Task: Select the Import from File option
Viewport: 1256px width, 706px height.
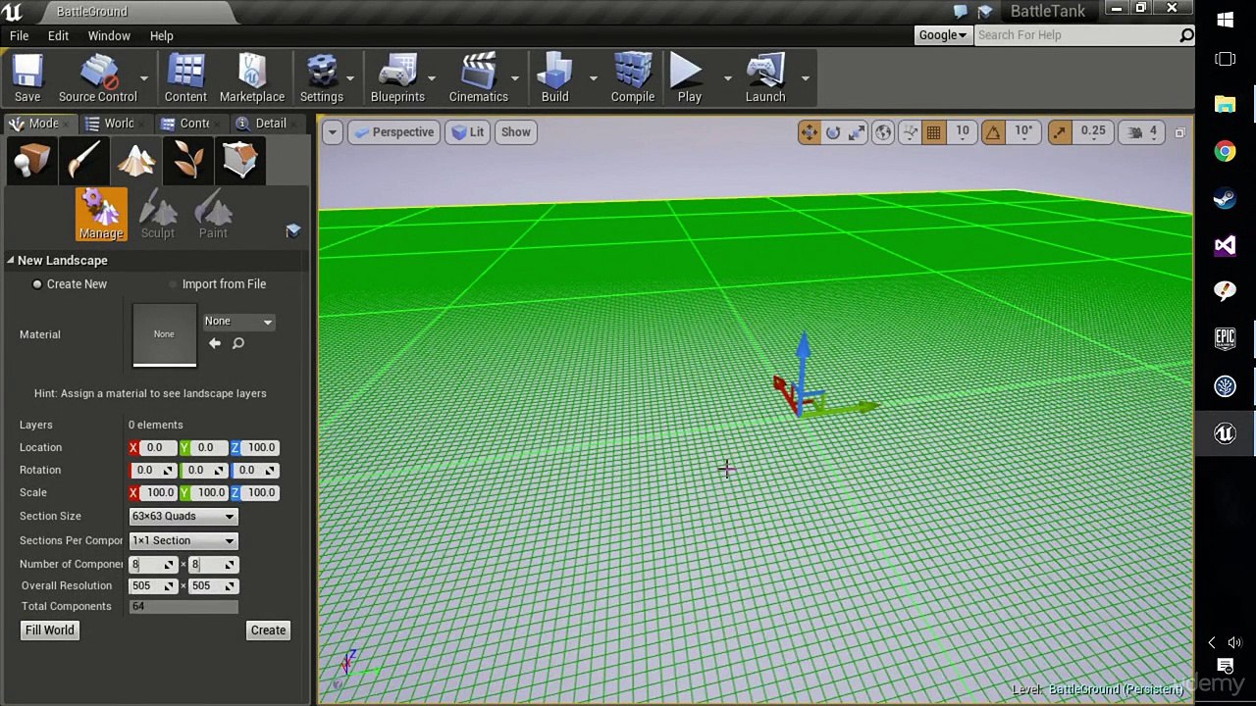Action: point(217,284)
